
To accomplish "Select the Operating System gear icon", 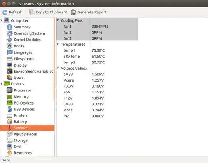I will [9, 33].
